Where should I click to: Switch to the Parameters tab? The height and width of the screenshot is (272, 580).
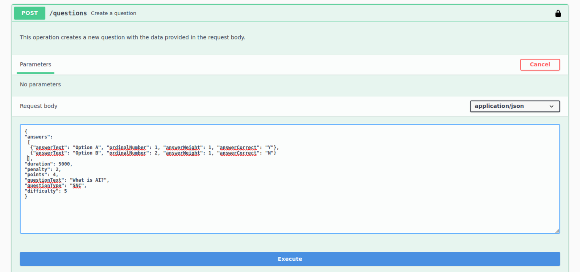(x=36, y=65)
